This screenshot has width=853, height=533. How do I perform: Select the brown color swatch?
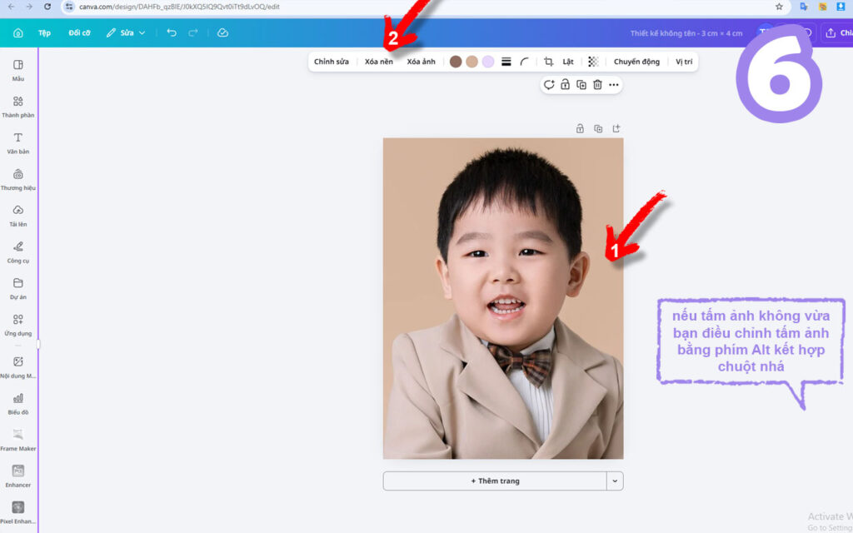pos(456,62)
